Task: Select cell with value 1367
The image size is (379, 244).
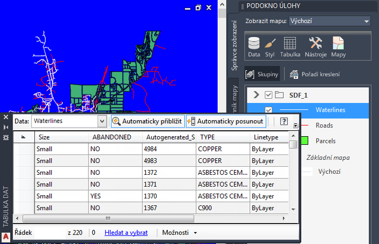Action: pos(169,208)
